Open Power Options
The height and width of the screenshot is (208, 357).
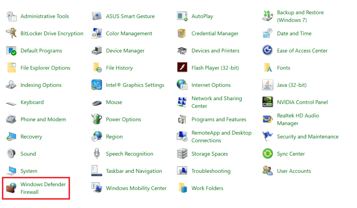pyautogui.click(x=123, y=119)
